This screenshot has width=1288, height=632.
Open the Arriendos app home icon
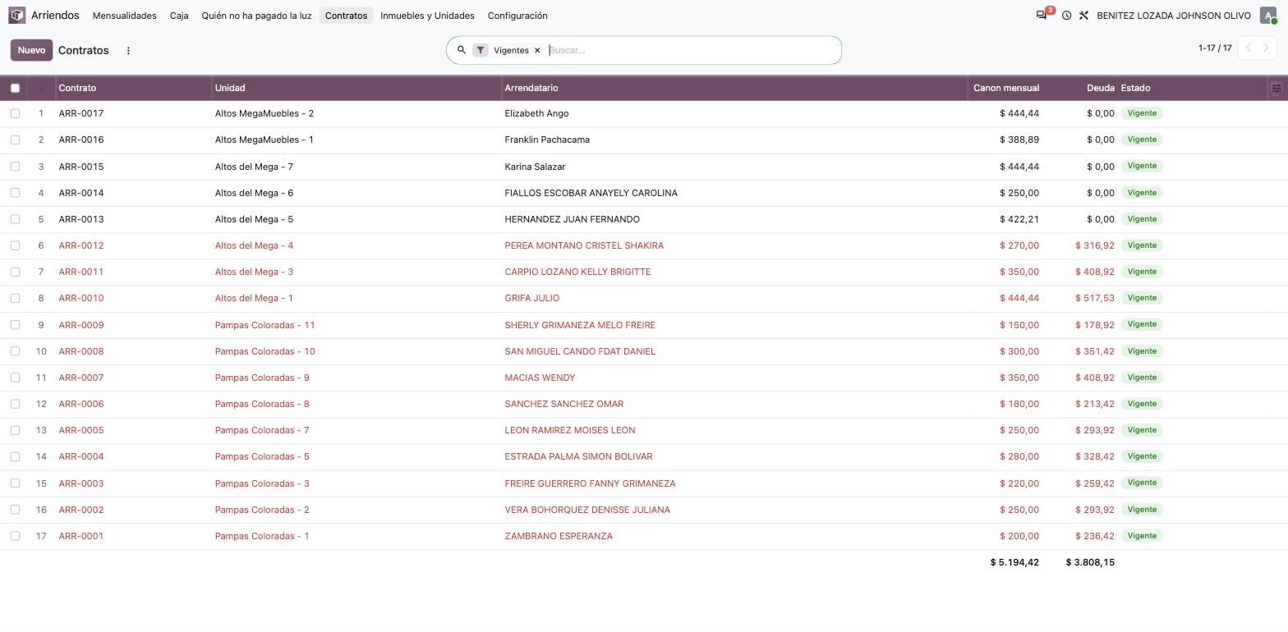(17, 16)
